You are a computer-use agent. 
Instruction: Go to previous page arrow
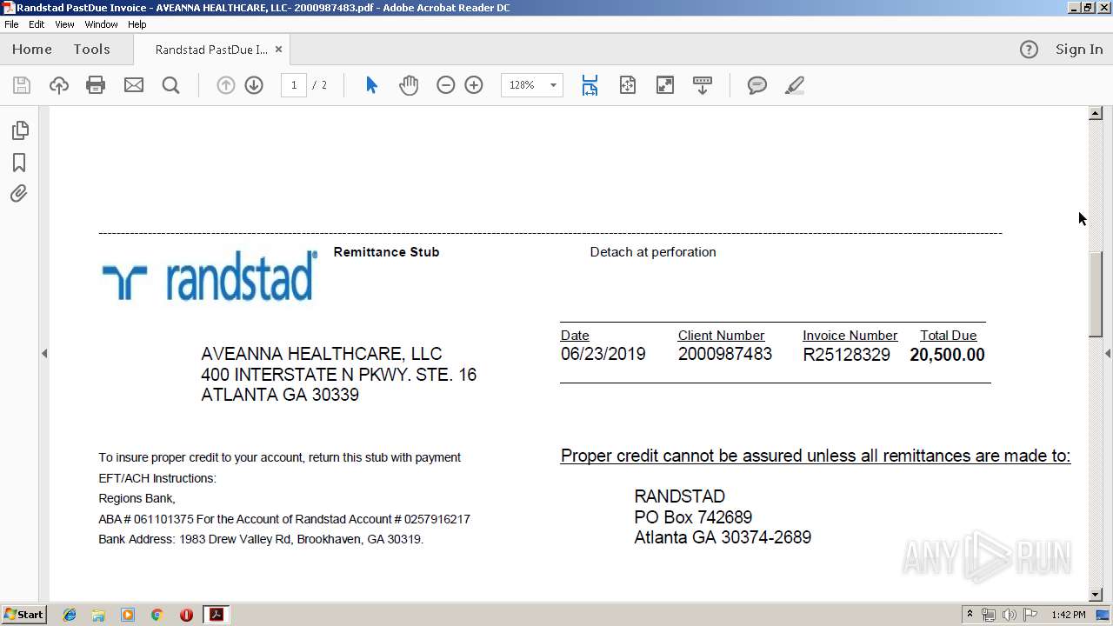pyautogui.click(x=226, y=85)
